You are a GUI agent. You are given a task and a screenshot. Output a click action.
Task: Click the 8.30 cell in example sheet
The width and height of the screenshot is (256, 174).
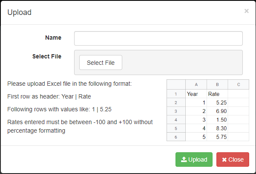(x=217, y=128)
